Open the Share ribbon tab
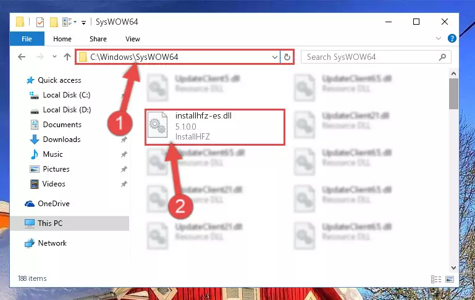The image size is (475, 300). [98, 39]
